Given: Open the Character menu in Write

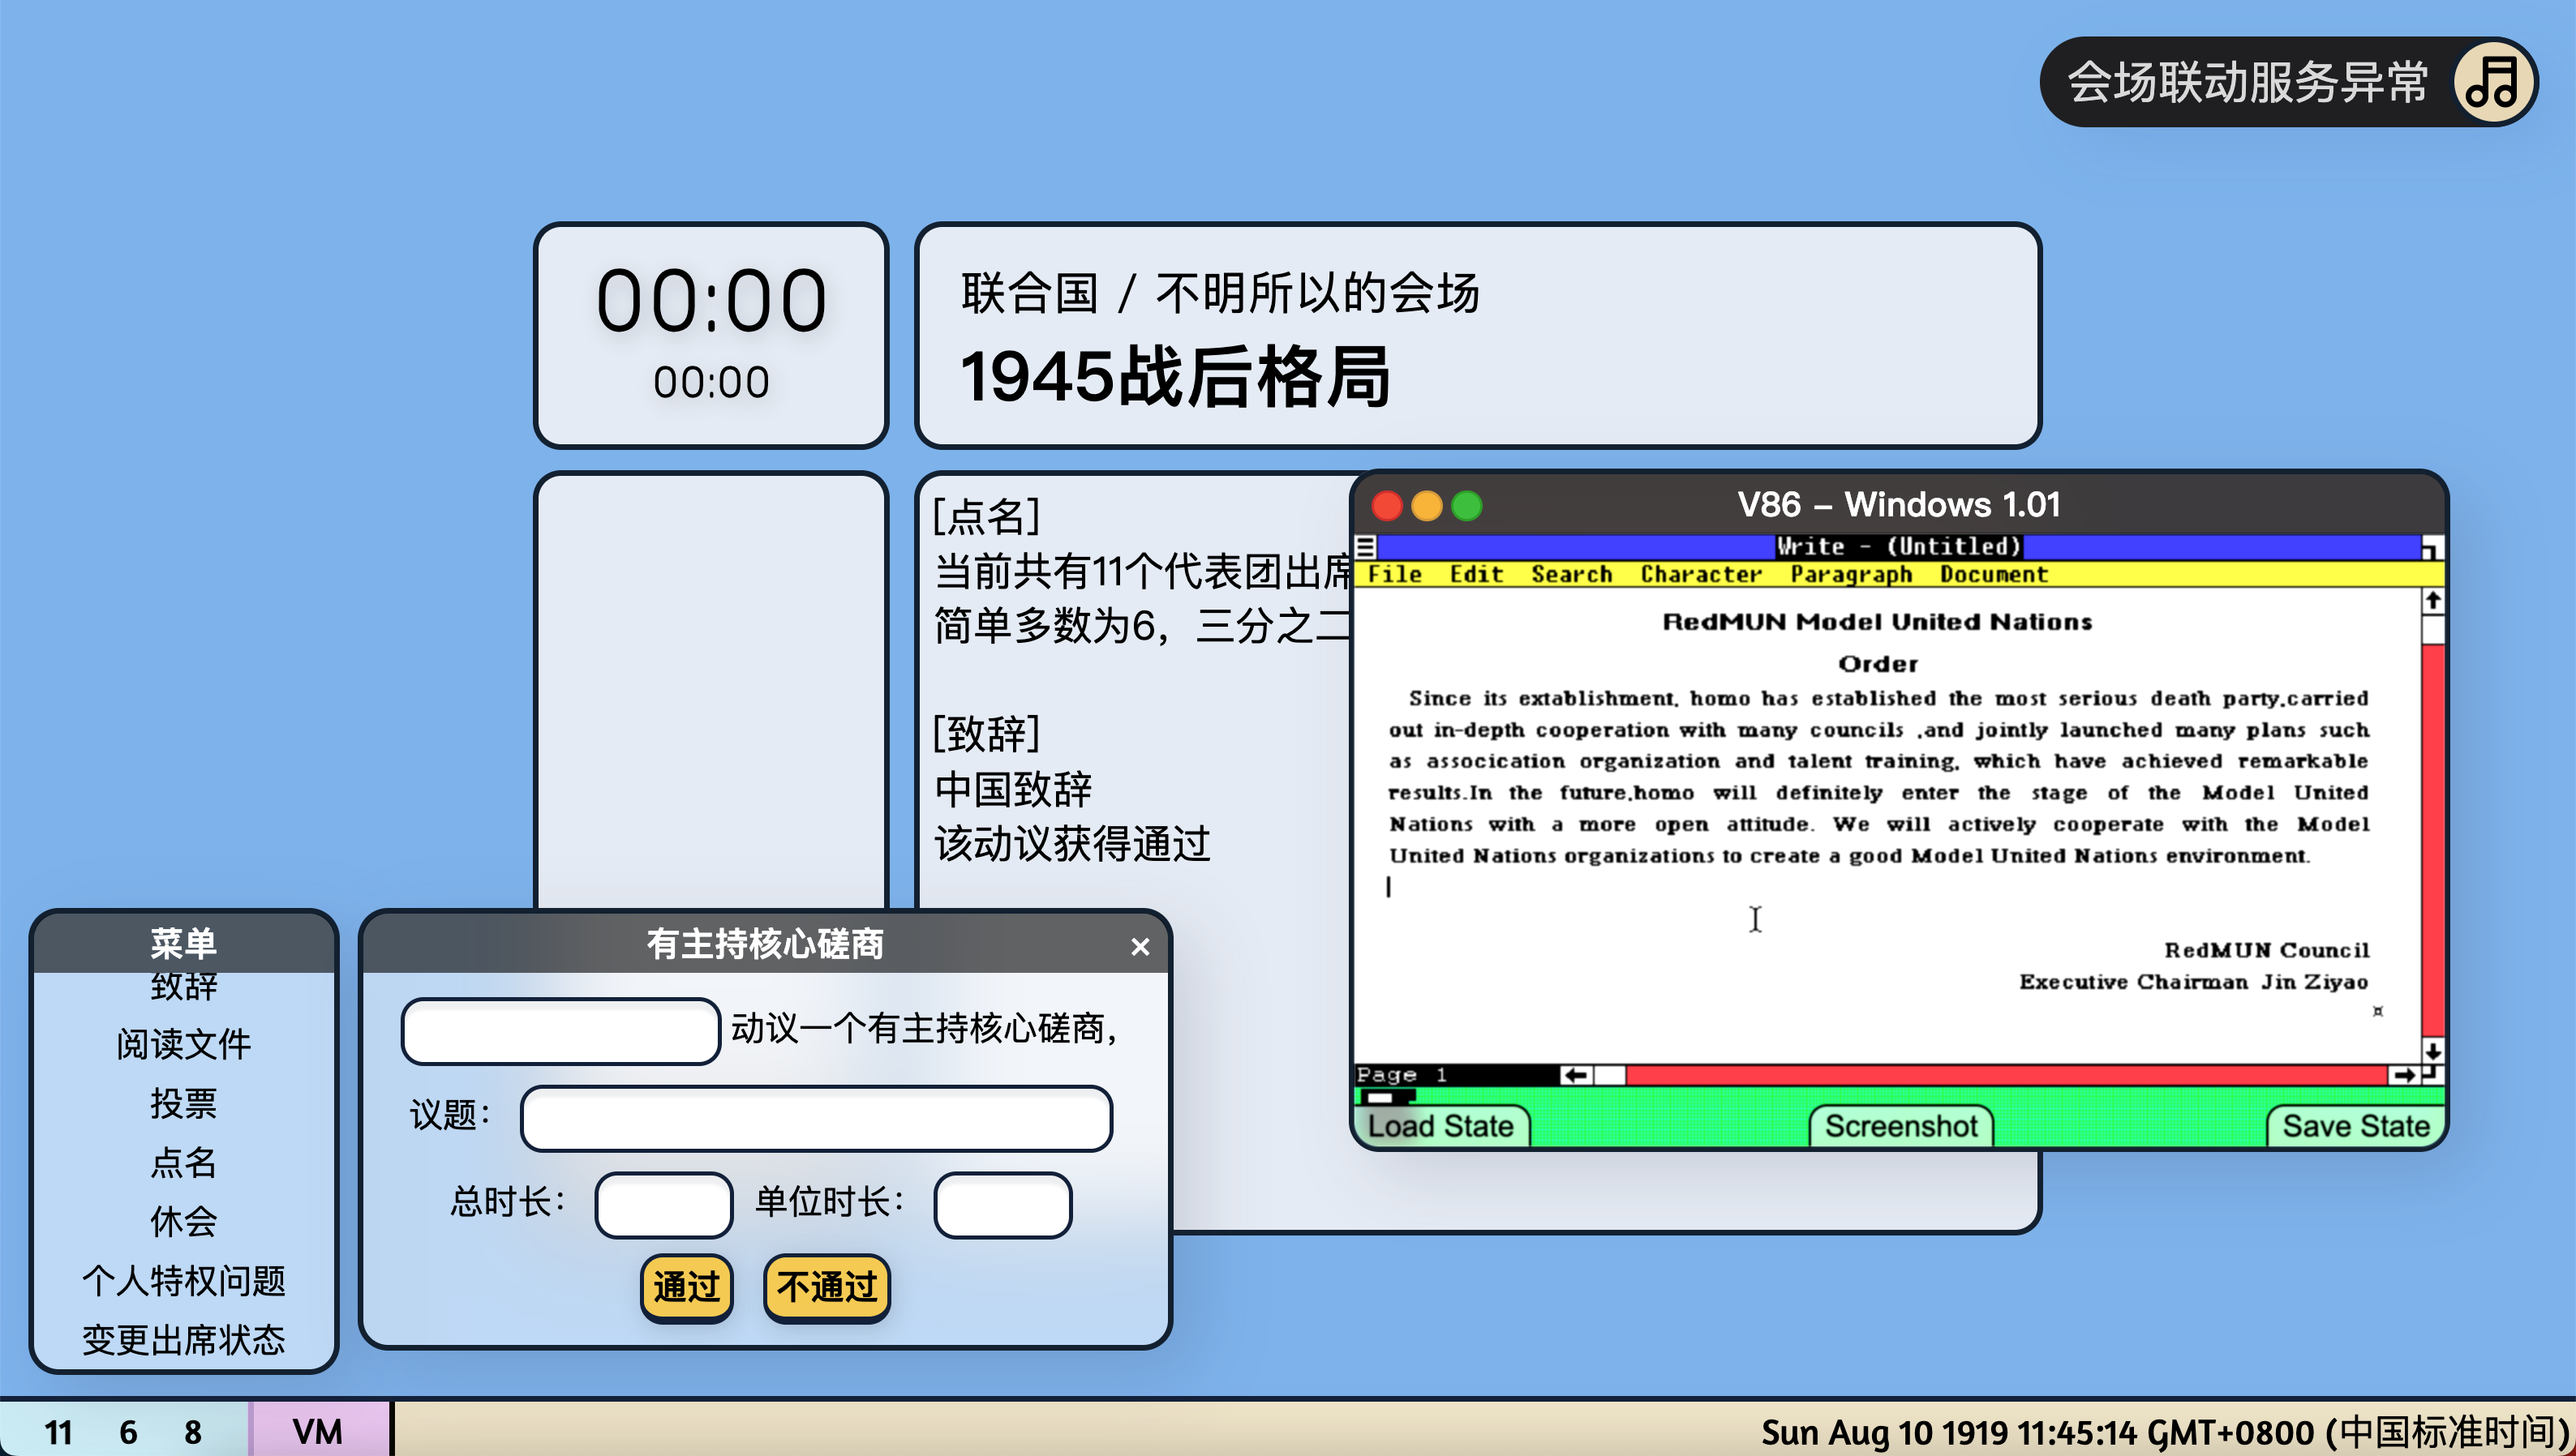Looking at the screenshot, I should pos(1700,575).
